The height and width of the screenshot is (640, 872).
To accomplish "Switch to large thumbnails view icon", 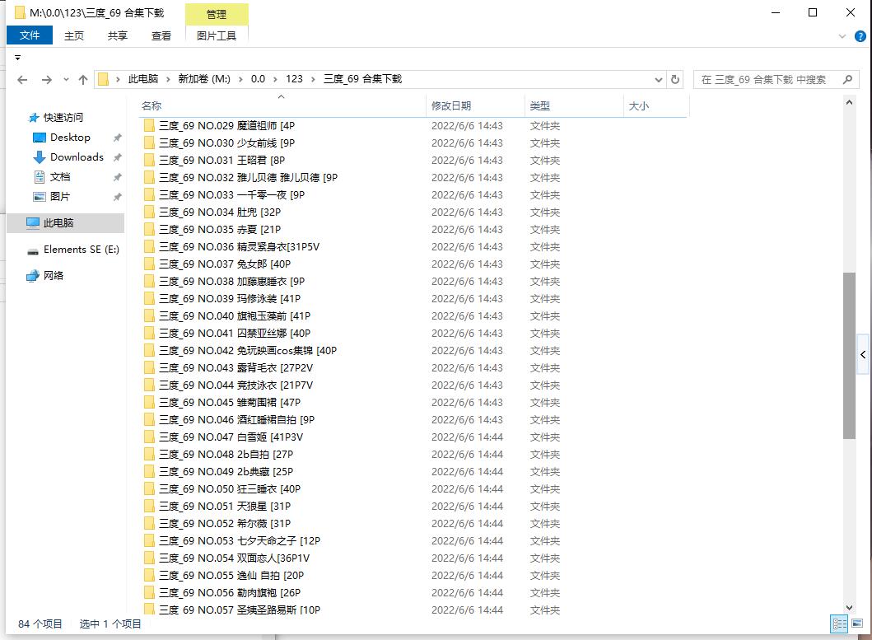I will coord(857,624).
